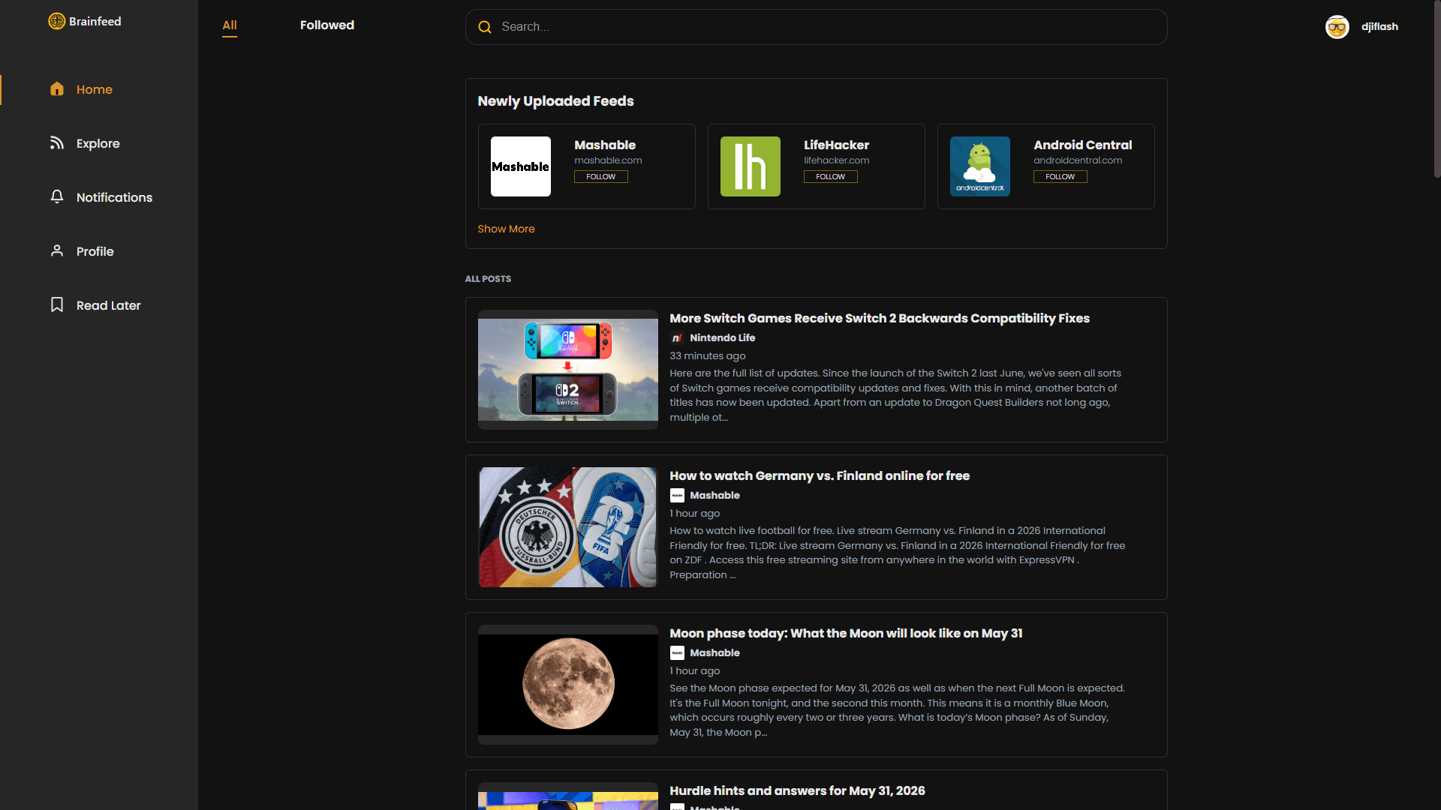1441x810 pixels.
Task: Click the Brainfeed brain logo icon
Action: coord(57,21)
